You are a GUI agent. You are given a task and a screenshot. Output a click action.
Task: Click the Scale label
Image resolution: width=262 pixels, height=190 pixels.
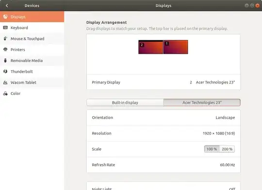coord(97,149)
